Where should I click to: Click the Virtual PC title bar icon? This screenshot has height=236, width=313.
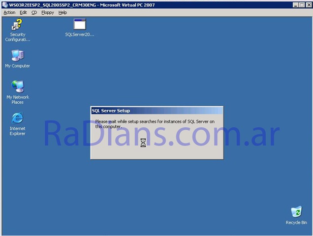coord(5,4)
